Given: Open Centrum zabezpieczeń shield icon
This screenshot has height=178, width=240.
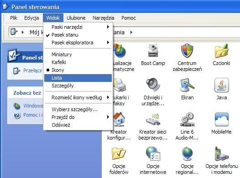Looking at the screenshot, I should (187, 51).
